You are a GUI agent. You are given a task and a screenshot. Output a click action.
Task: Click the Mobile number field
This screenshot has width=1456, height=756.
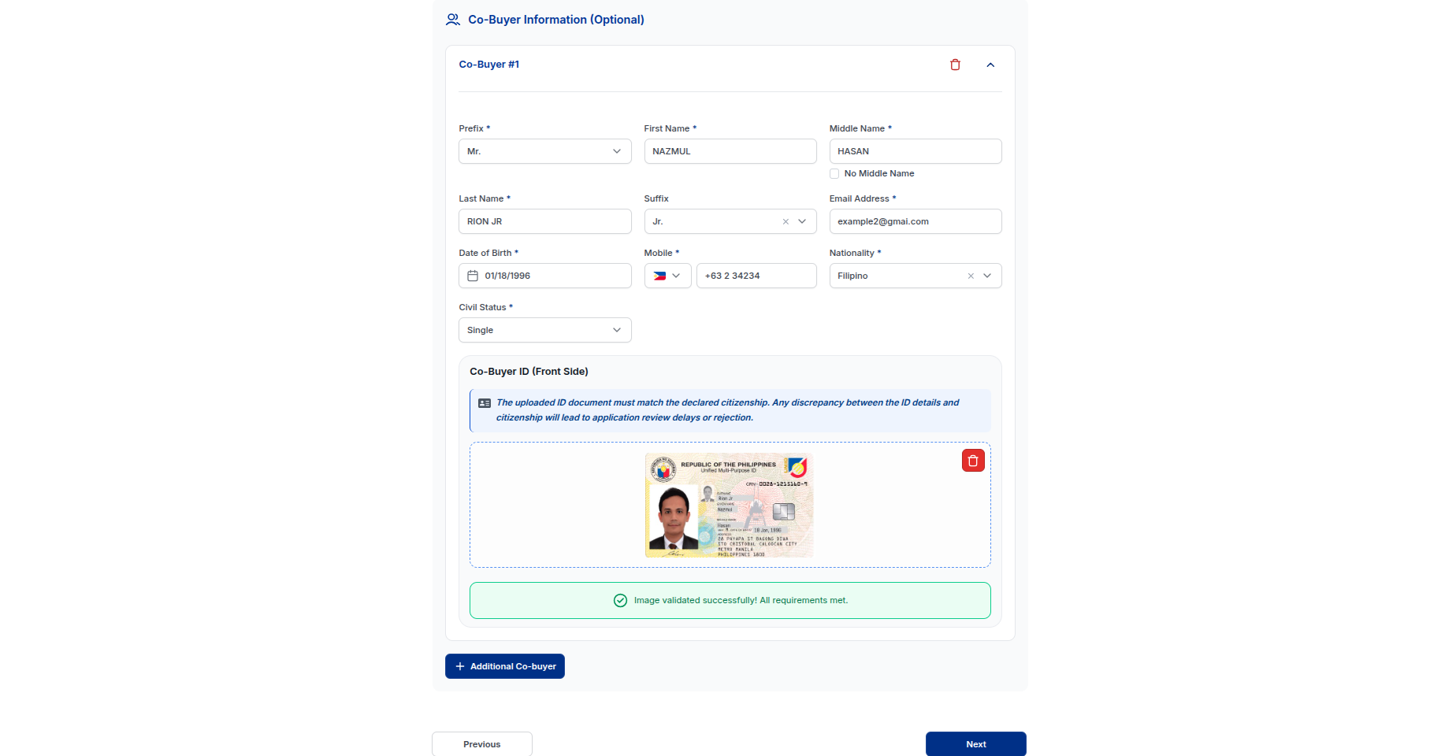click(756, 276)
